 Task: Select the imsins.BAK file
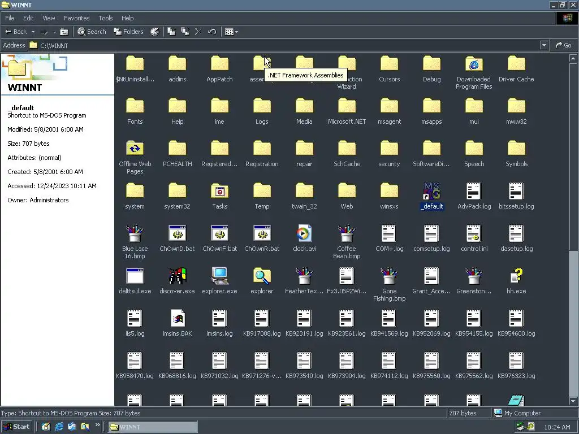177,324
